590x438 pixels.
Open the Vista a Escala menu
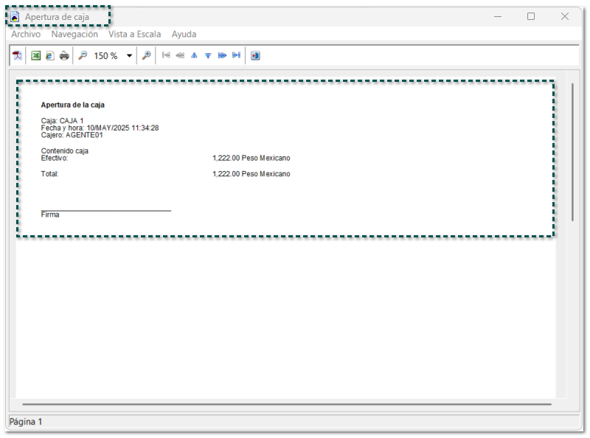tap(134, 34)
